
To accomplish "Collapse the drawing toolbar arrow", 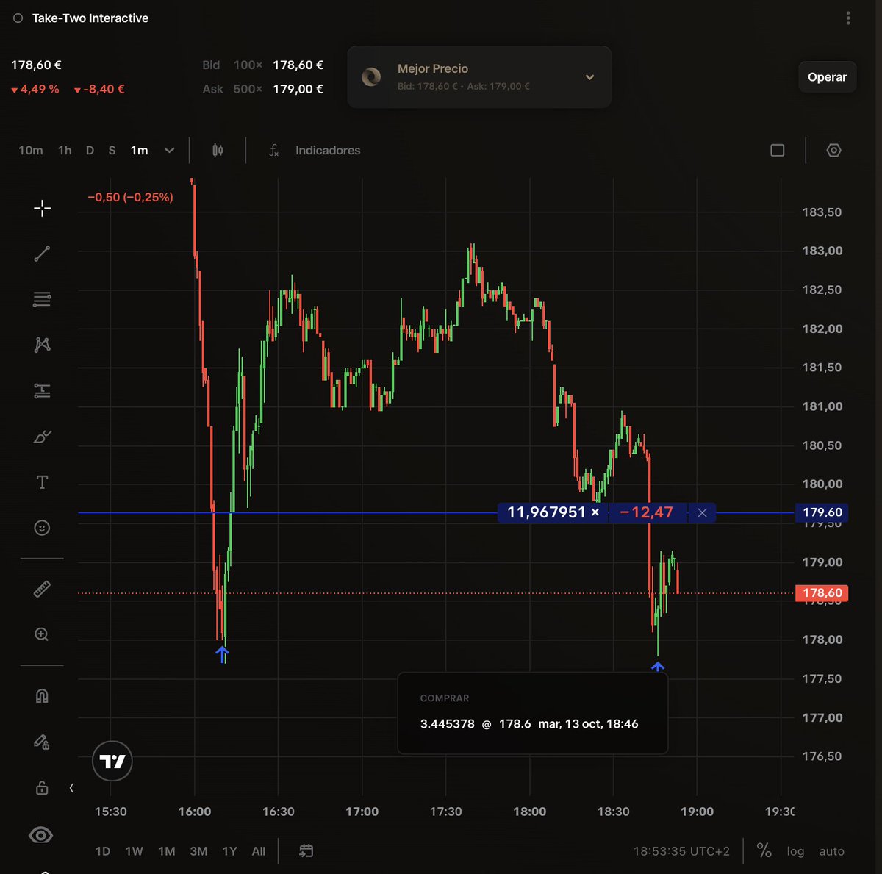I will click(71, 788).
